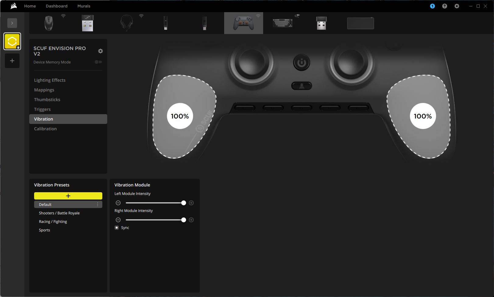Screen dimensions: 494x297
Task: Select the wireless mouse device icon
Action: [49, 23]
